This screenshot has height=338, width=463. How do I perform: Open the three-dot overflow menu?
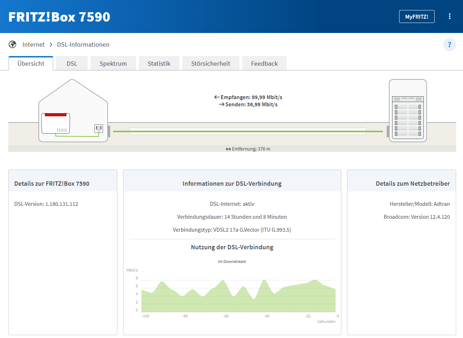(x=449, y=17)
